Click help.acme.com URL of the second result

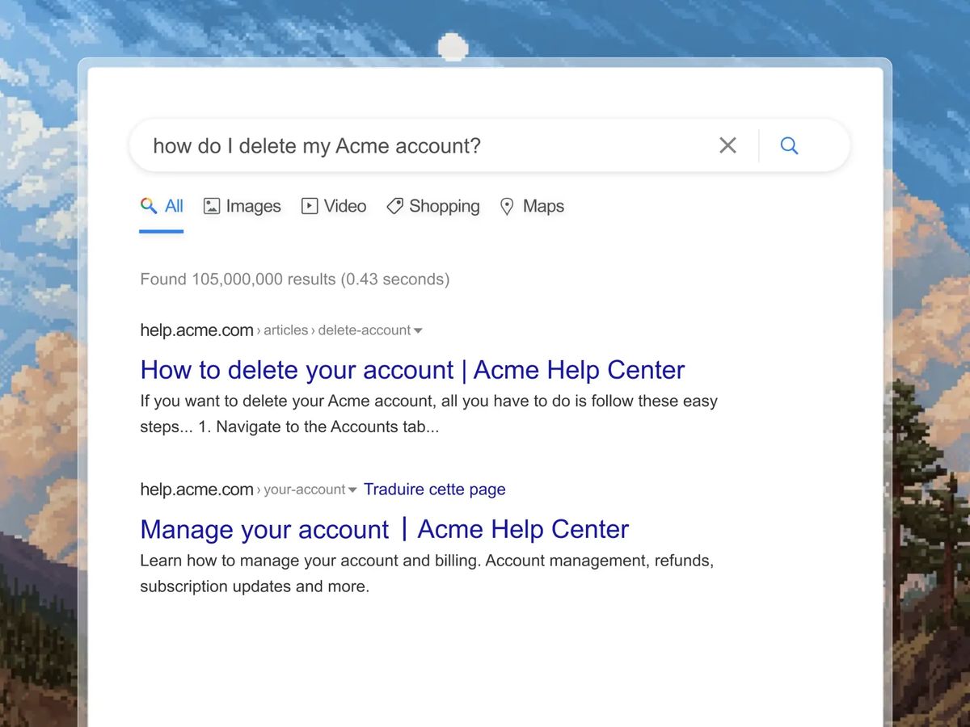point(196,490)
